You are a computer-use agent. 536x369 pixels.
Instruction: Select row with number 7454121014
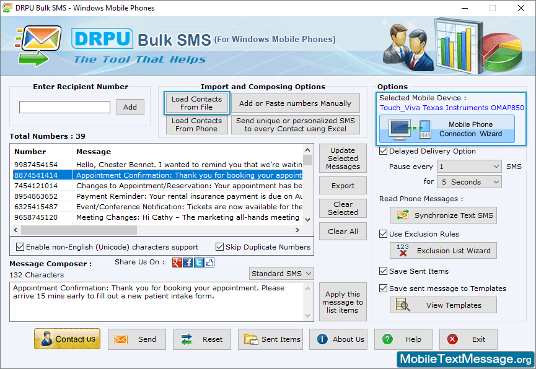click(x=157, y=186)
